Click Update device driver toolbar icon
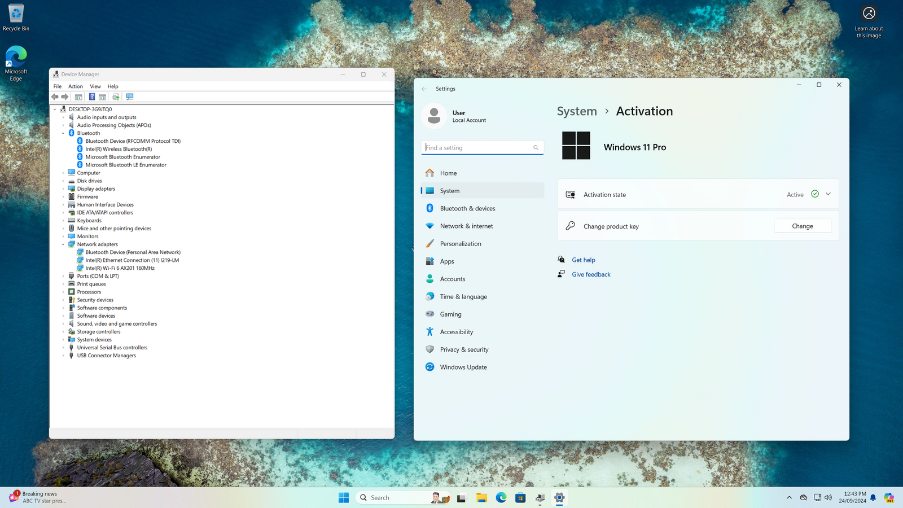 tap(116, 97)
